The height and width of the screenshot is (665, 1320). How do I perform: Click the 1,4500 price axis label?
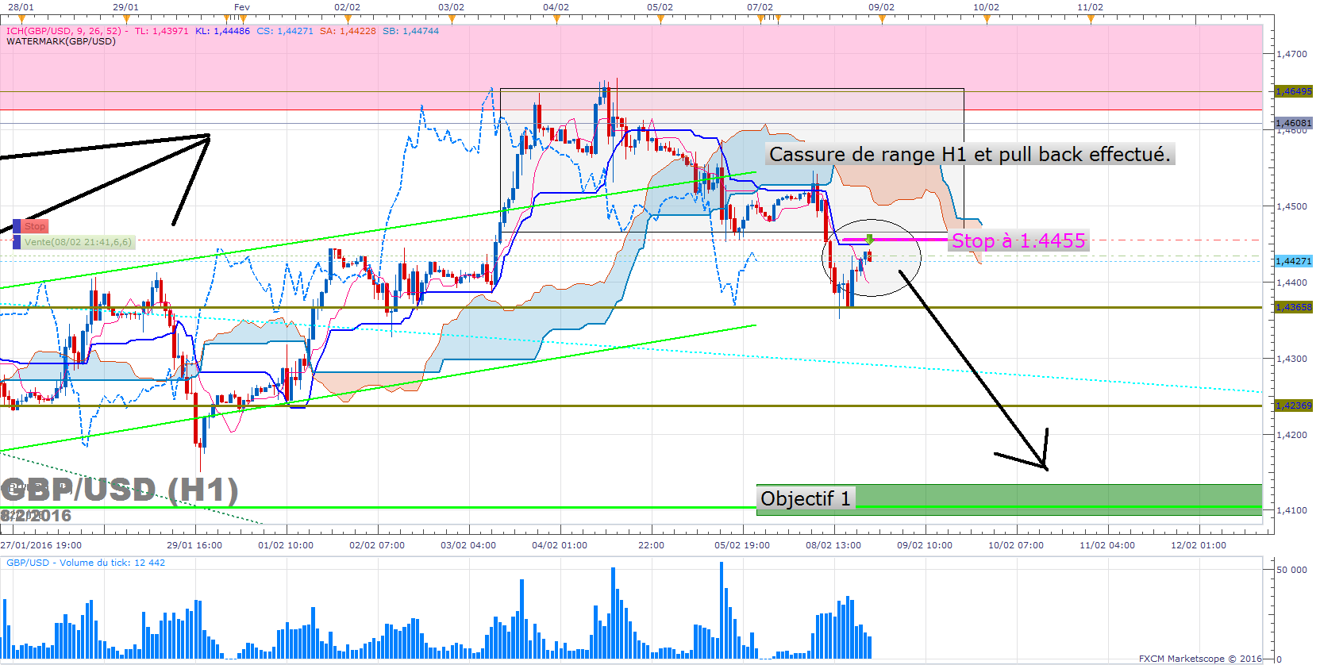(1291, 206)
